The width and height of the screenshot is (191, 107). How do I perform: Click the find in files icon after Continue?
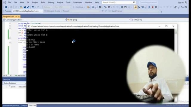click(x=88, y=7)
